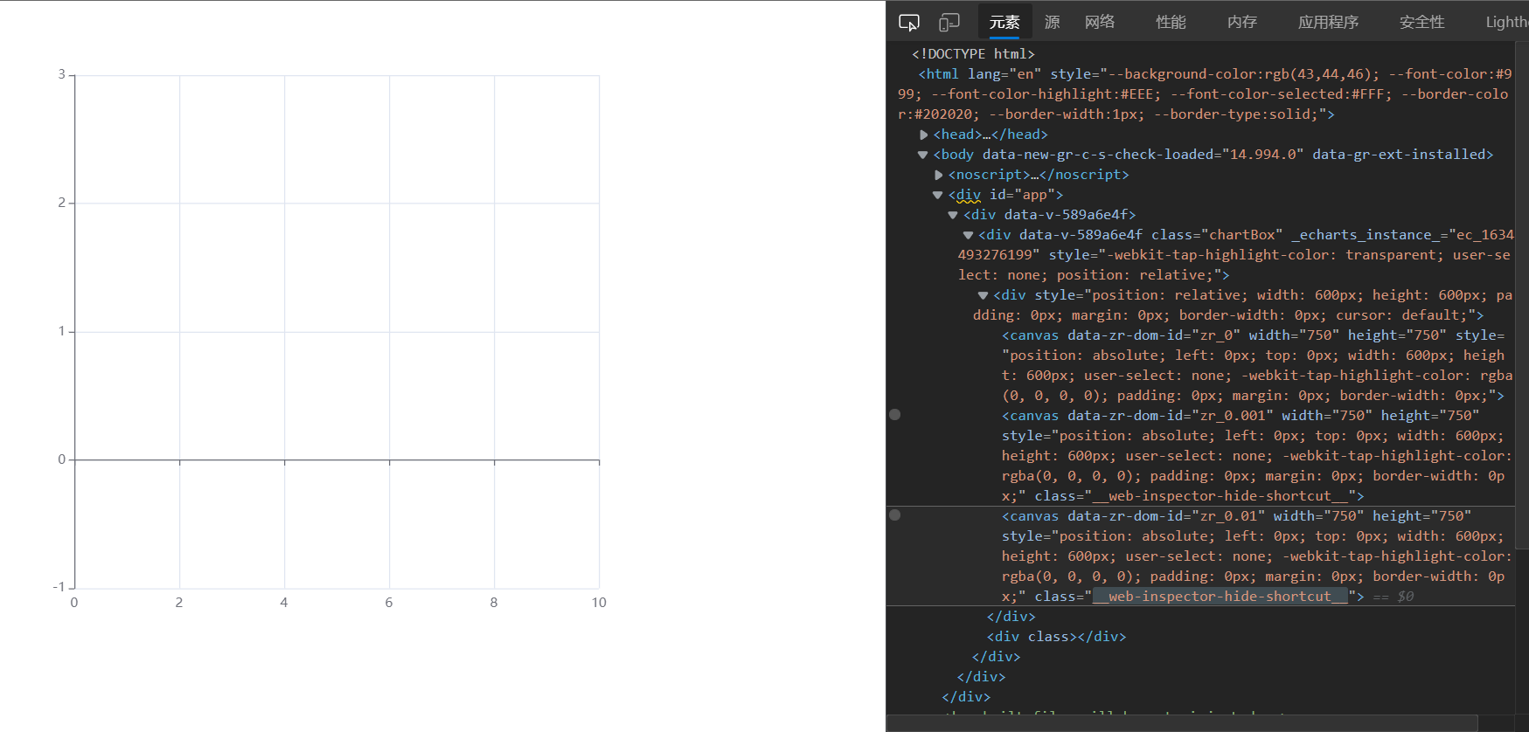Open the 网络 tab

pyautogui.click(x=1100, y=23)
